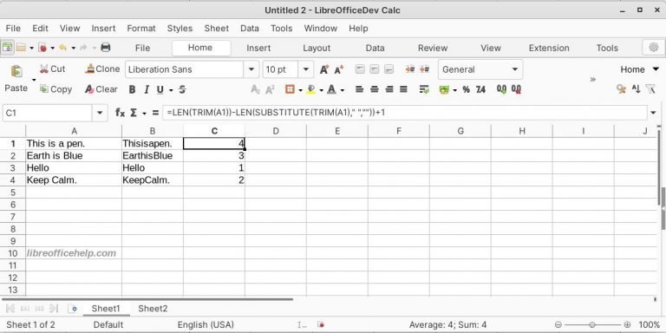
Task: Align cell content to bottom
Action: click(388, 69)
